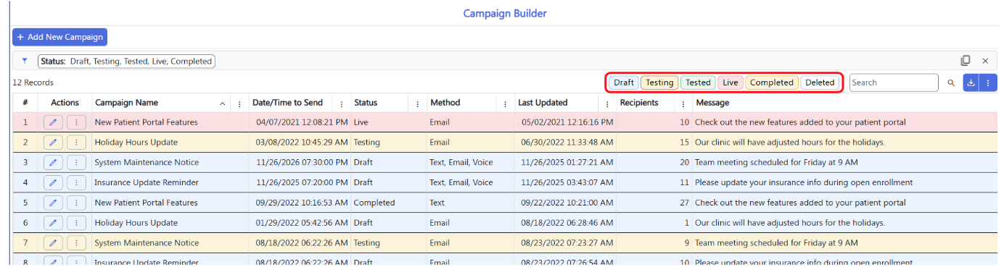This screenshot has height=267, width=1004.
Task: Open row 1 actions menu
Action: coord(76,122)
